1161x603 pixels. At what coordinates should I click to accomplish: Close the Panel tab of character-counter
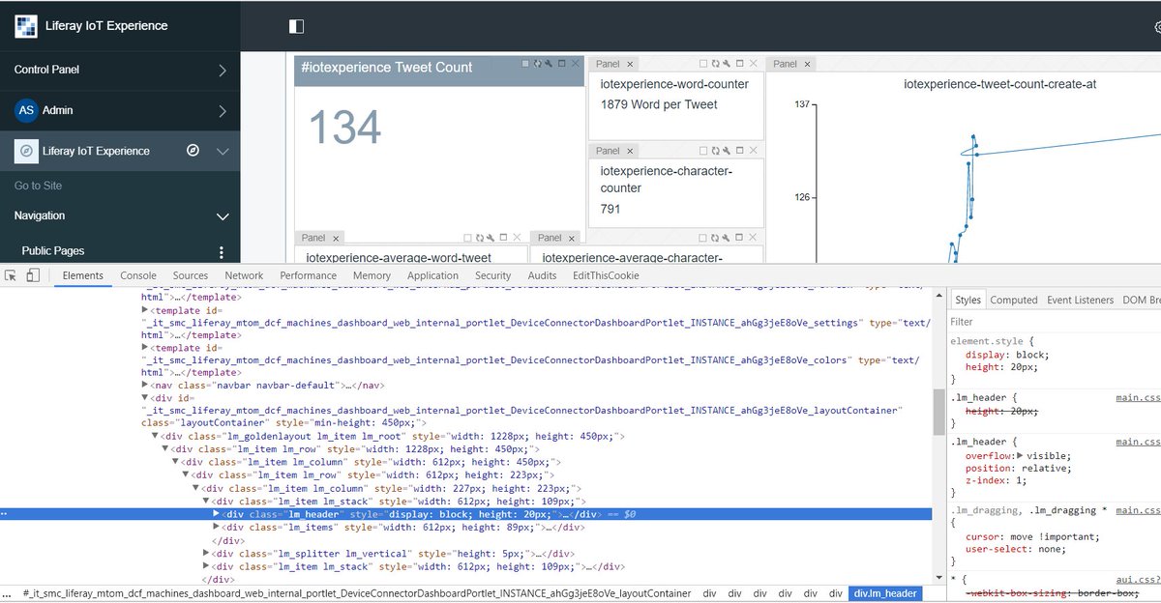pyautogui.click(x=630, y=152)
